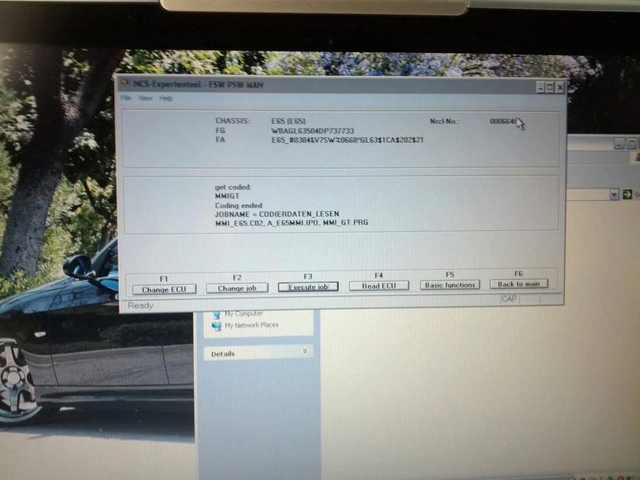Select the CHASSIS value E65 (E65)

(288, 121)
